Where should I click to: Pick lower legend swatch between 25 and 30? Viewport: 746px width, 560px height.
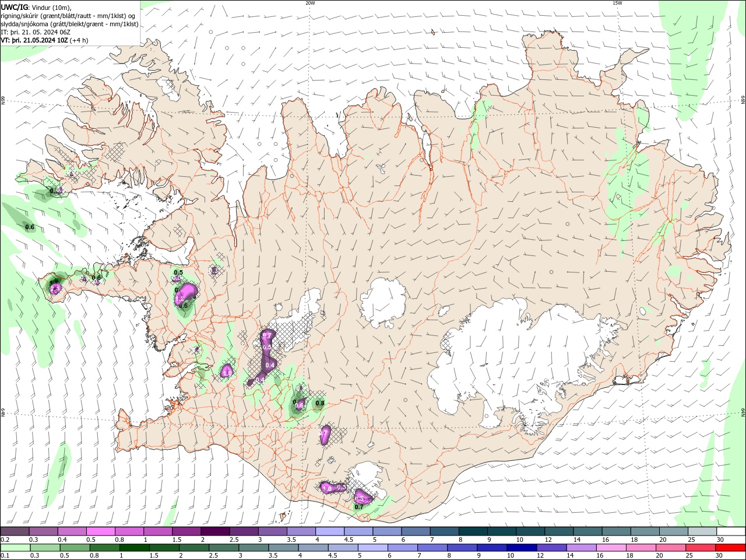[x=700, y=548]
